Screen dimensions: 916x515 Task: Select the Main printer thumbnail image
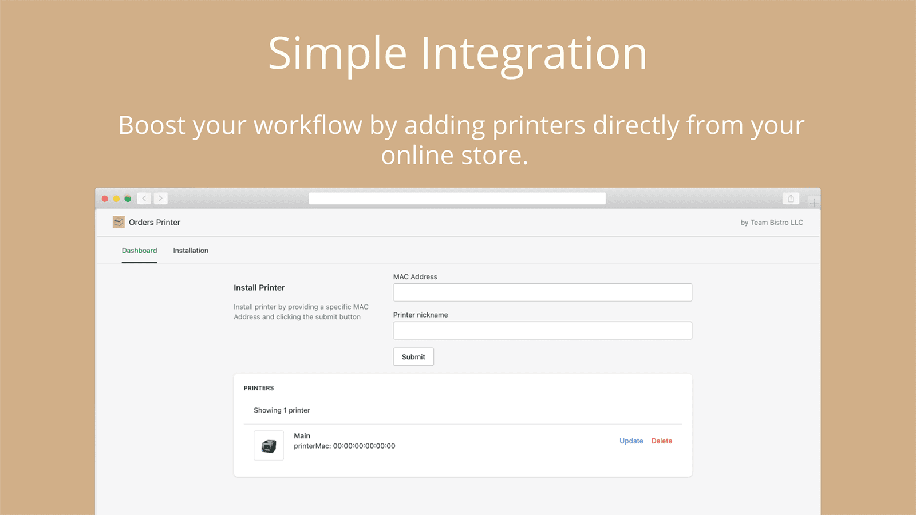pyautogui.click(x=269, y=446)
